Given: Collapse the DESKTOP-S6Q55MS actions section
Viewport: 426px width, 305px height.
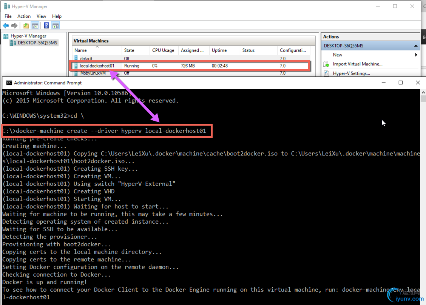Looking at the screenshot, I should click(416, 46).
